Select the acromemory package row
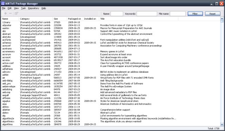 111,52
